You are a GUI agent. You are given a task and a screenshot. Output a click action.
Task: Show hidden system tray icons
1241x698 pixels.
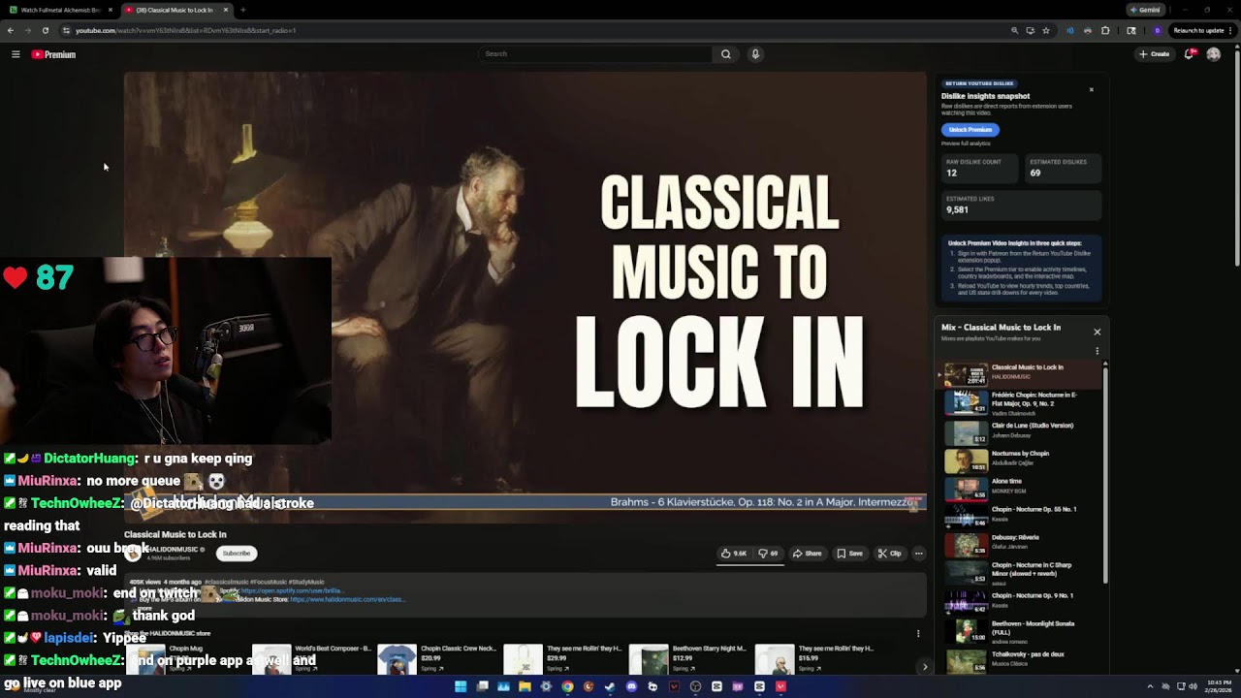pyautogui.click(x=1150, y=686)
